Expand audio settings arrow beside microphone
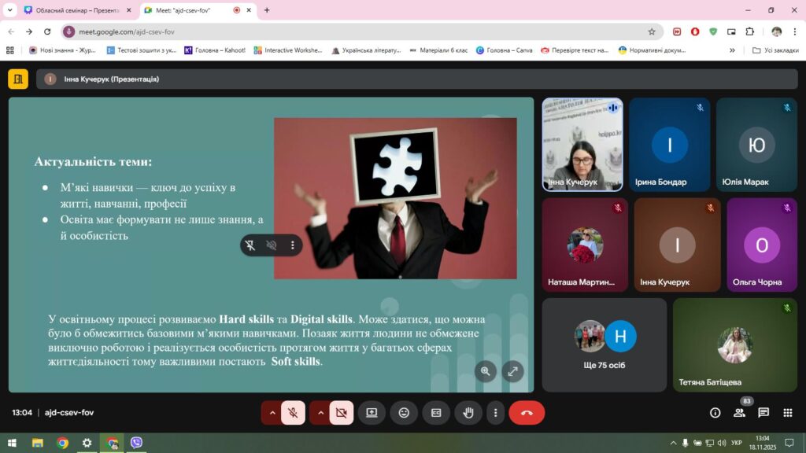Viewport: 806px width, 453px height. 272,412
